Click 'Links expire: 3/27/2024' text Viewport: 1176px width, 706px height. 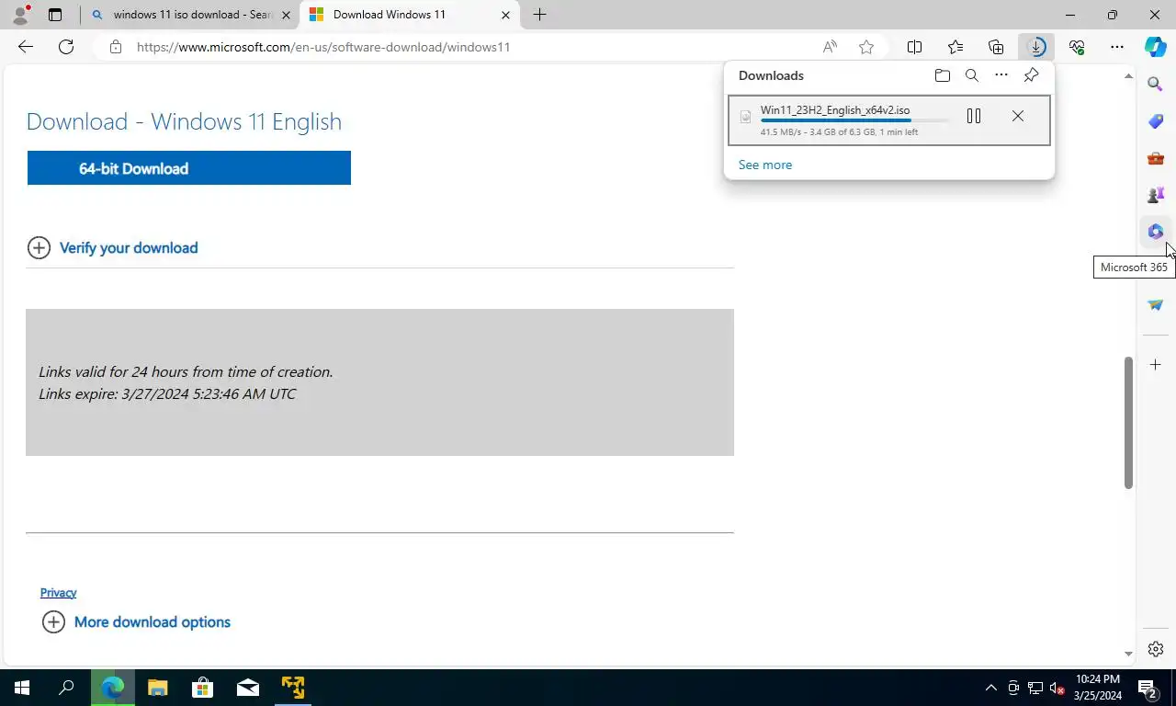167,393
